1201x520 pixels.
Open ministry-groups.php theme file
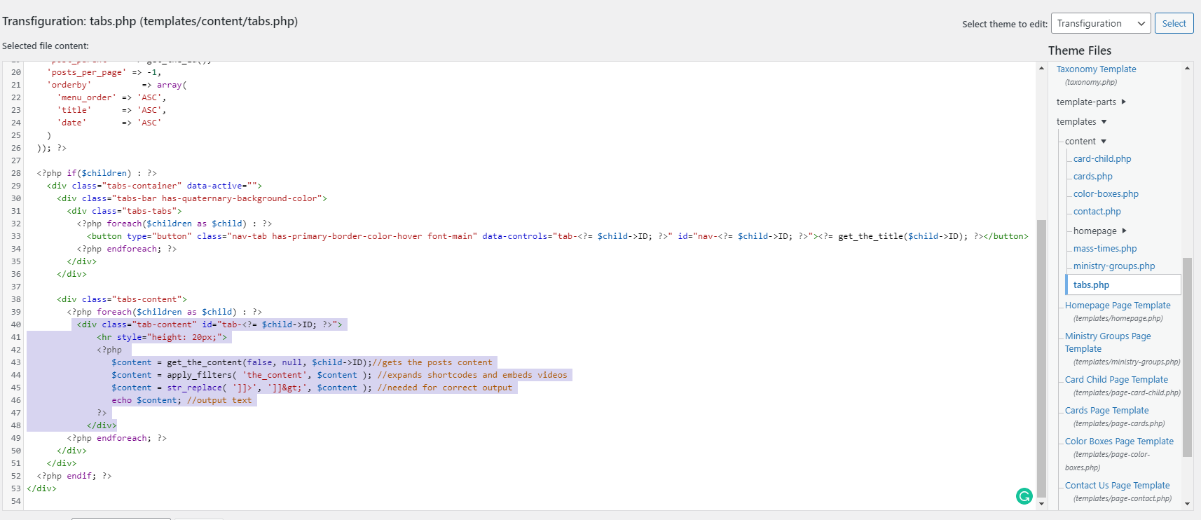pyautogui.click(x=1113, y=266)
